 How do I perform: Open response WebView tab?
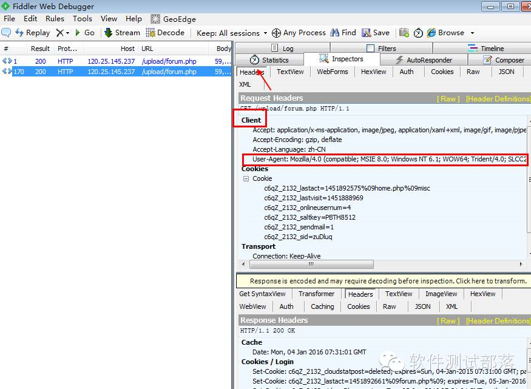pyautogui.click(x=252, y=306)
